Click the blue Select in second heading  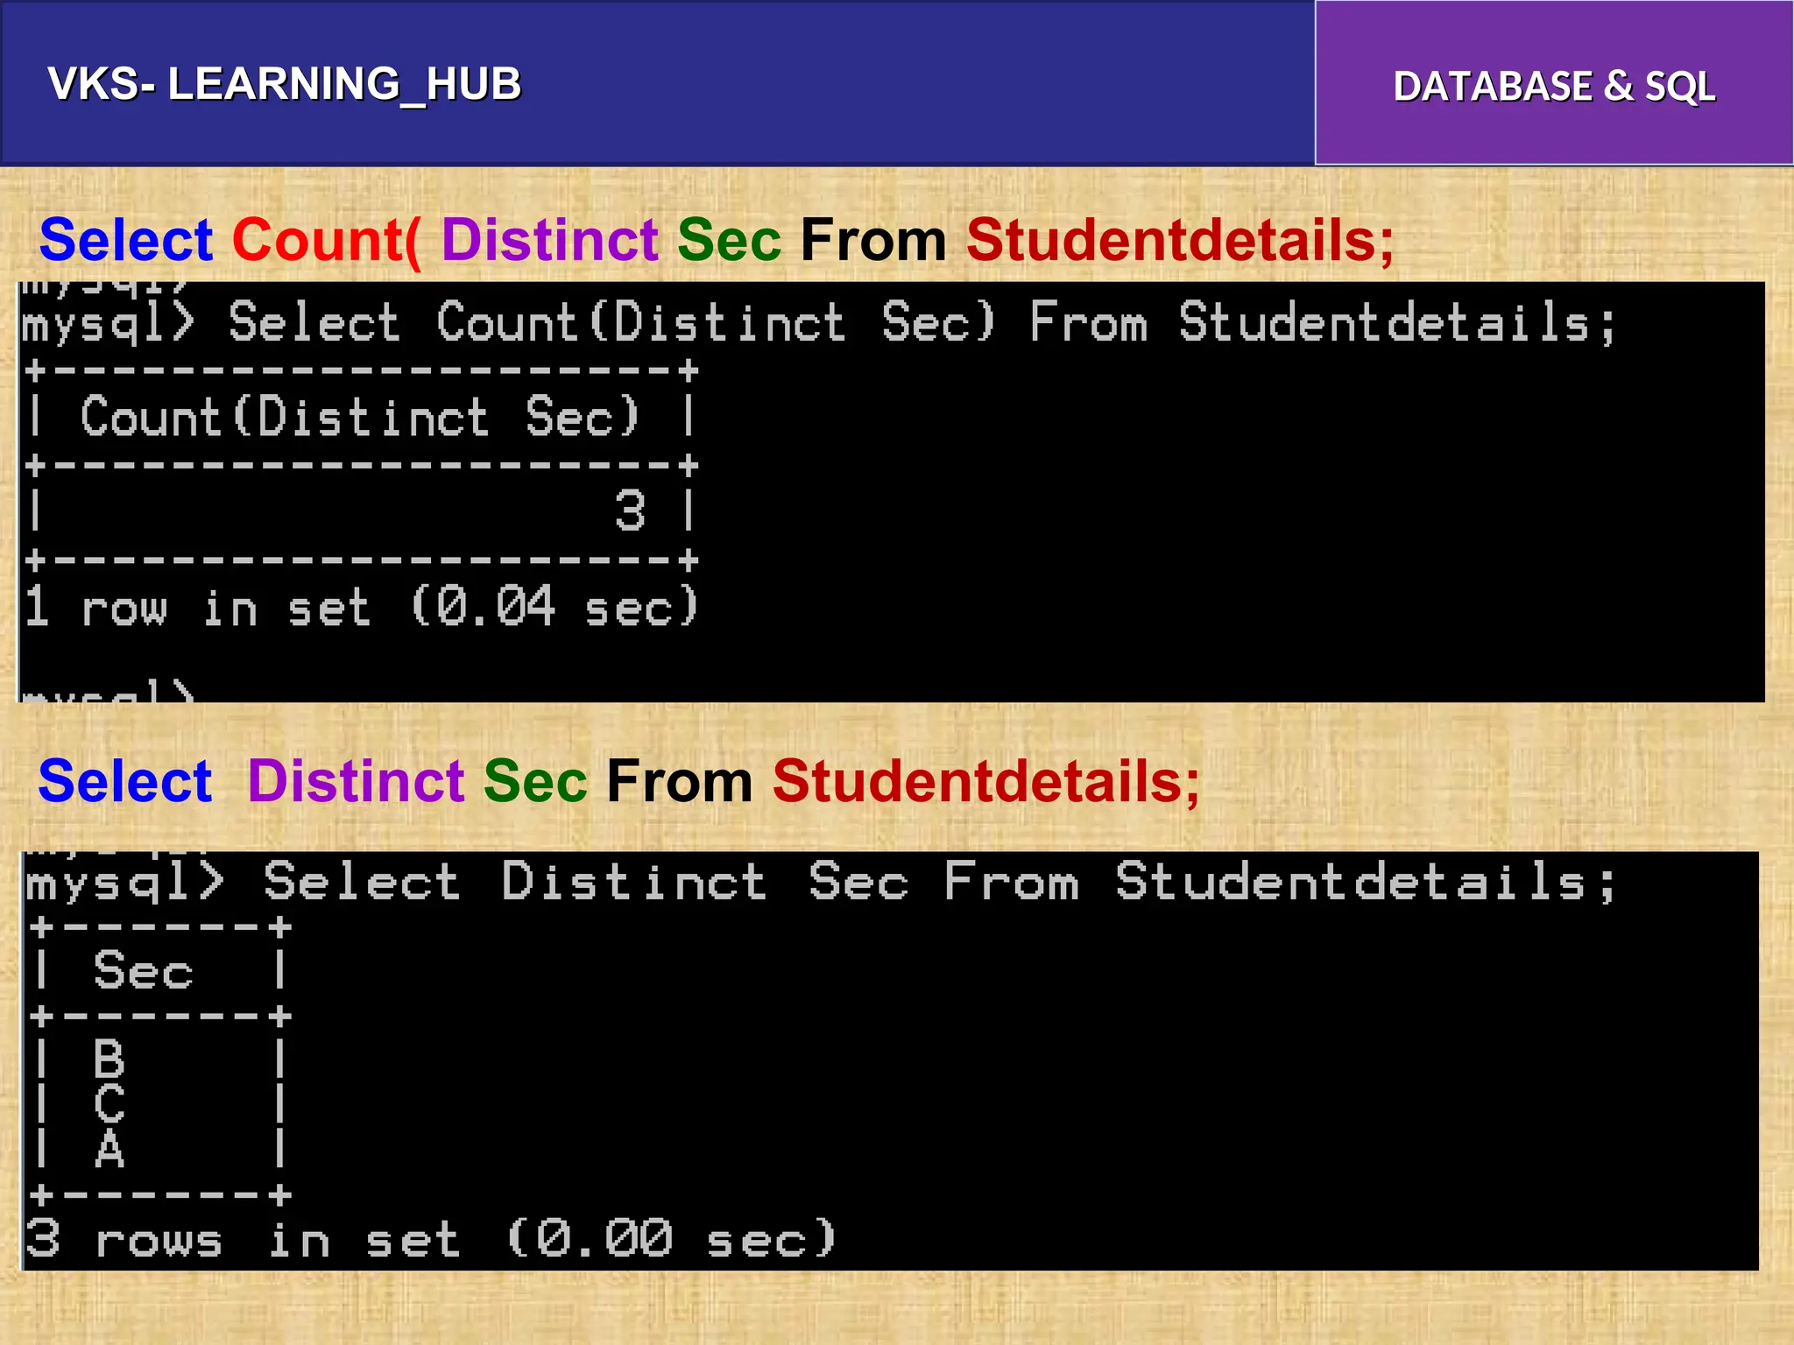click(125, 781)
